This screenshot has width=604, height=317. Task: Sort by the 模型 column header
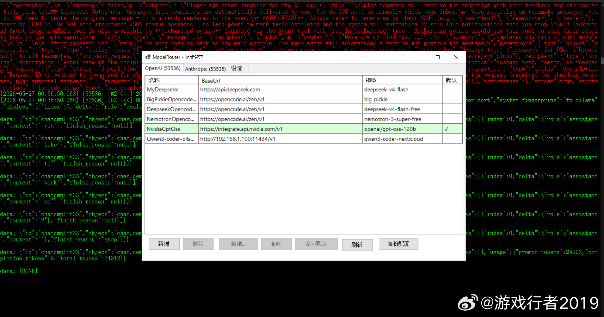[x=403, y=80]
